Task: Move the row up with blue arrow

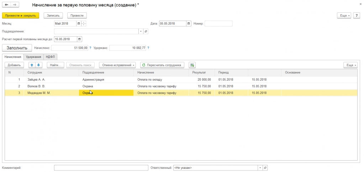Action: pyautogui.click(x=32, y=65)
